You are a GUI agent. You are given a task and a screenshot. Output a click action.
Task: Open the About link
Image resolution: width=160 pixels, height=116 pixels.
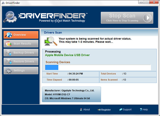tap(86, 110)
